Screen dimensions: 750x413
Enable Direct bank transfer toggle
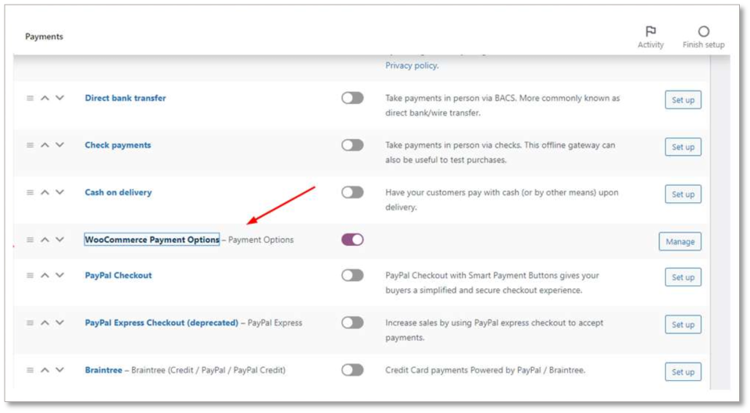click(352, 98)
